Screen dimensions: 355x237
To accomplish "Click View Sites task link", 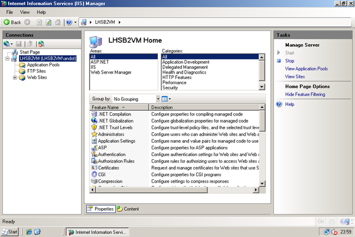I will tap(295, 77).
